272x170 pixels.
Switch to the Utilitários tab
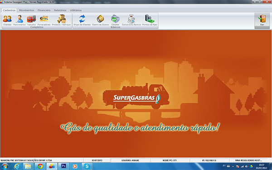pyautogui.click(x=76, y=10)
